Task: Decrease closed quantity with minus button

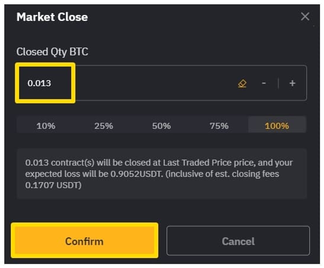Action: 264,83
